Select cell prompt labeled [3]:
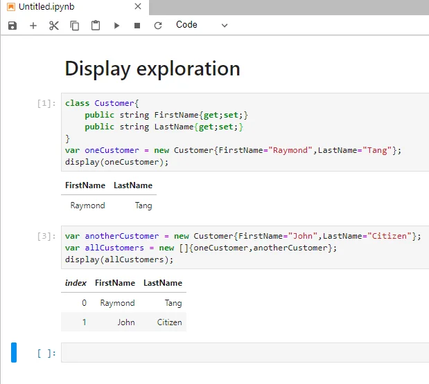 click(46, 237)
